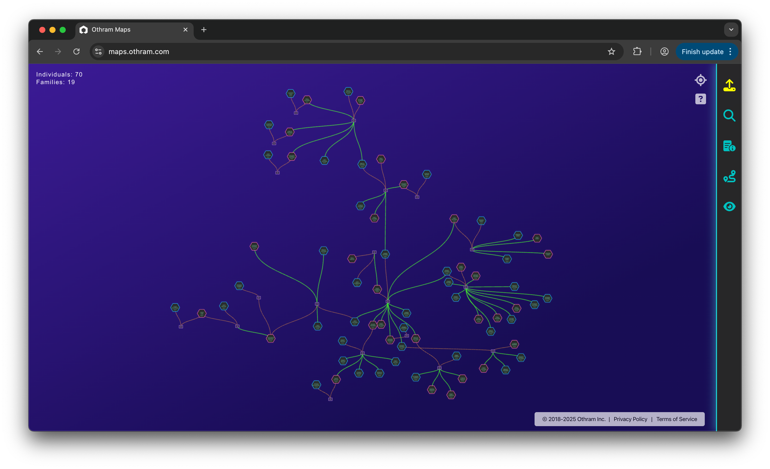Toggle the eye visibility icon in the sidebar
The image size is (770, 469).
(729, 207)
